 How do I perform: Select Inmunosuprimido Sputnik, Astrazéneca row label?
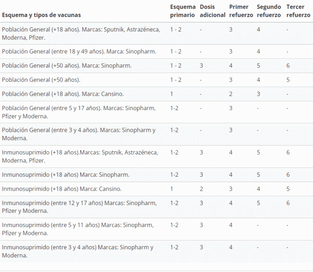[80, 156]
